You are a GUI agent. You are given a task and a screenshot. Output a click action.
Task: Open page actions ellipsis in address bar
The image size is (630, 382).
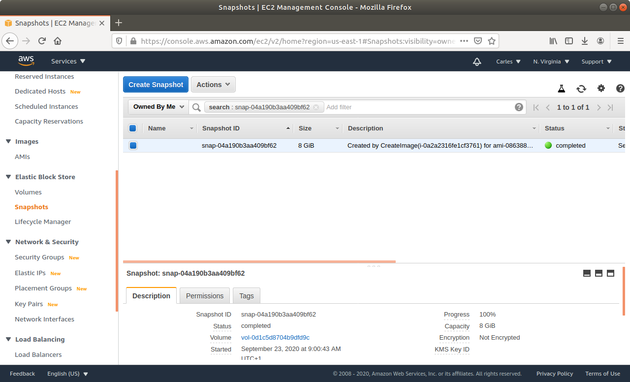(x=464, y=41)
